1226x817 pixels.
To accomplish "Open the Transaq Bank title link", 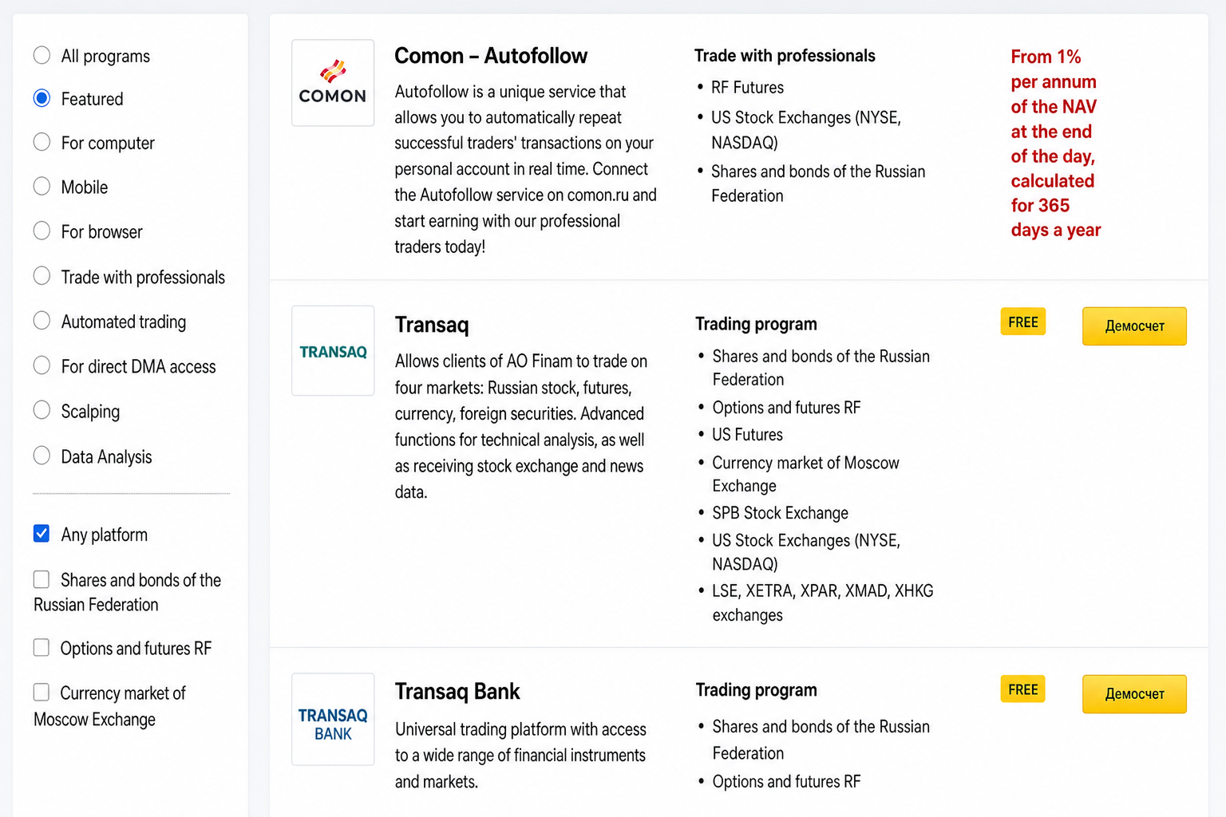I will [x=457, y=692].
